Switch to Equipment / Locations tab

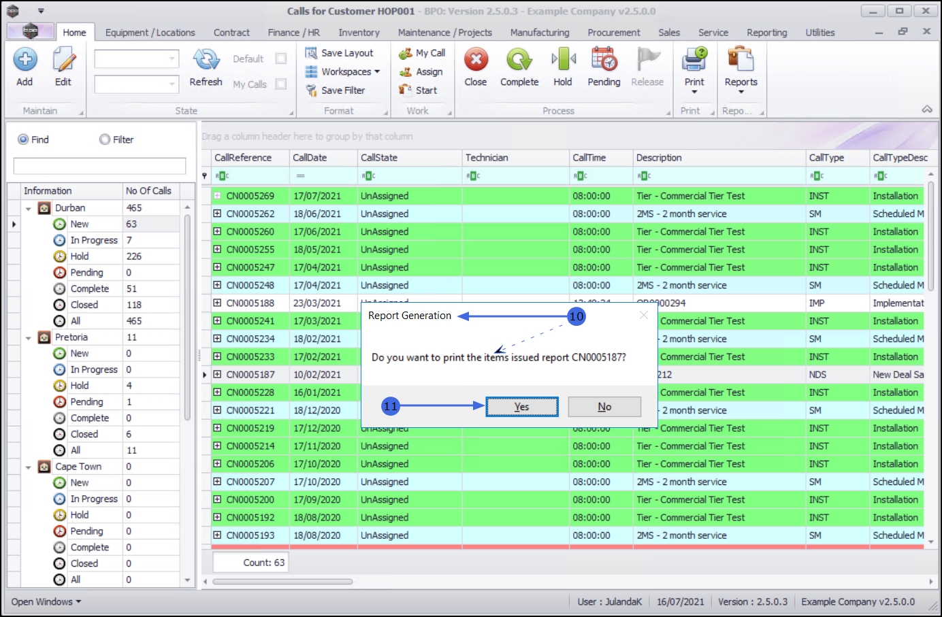point(150,33)
